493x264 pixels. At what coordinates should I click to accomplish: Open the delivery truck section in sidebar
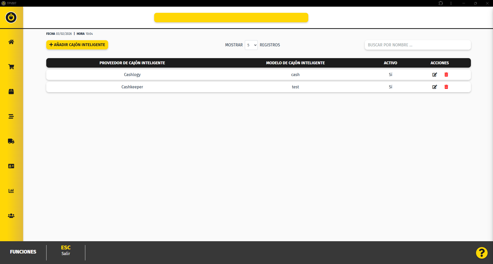tap(11, 141)
